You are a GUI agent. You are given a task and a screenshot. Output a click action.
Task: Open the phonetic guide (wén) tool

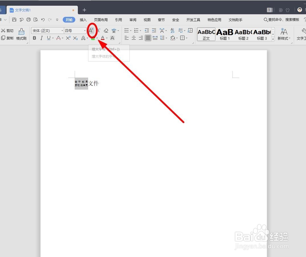pyautogui.click(x=114, y=30)
